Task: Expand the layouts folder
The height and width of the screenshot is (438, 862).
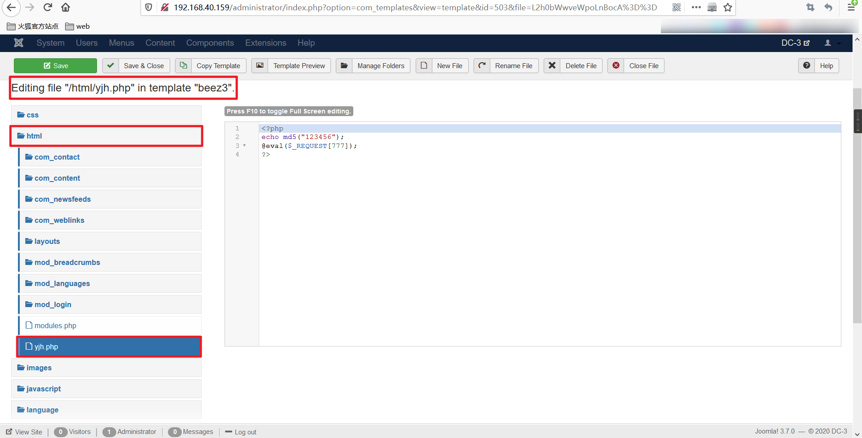Action: click(x=110, y=241)
